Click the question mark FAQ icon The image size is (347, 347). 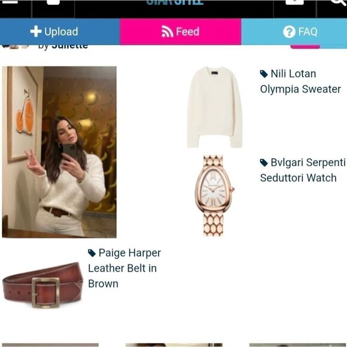click(289, 32)
